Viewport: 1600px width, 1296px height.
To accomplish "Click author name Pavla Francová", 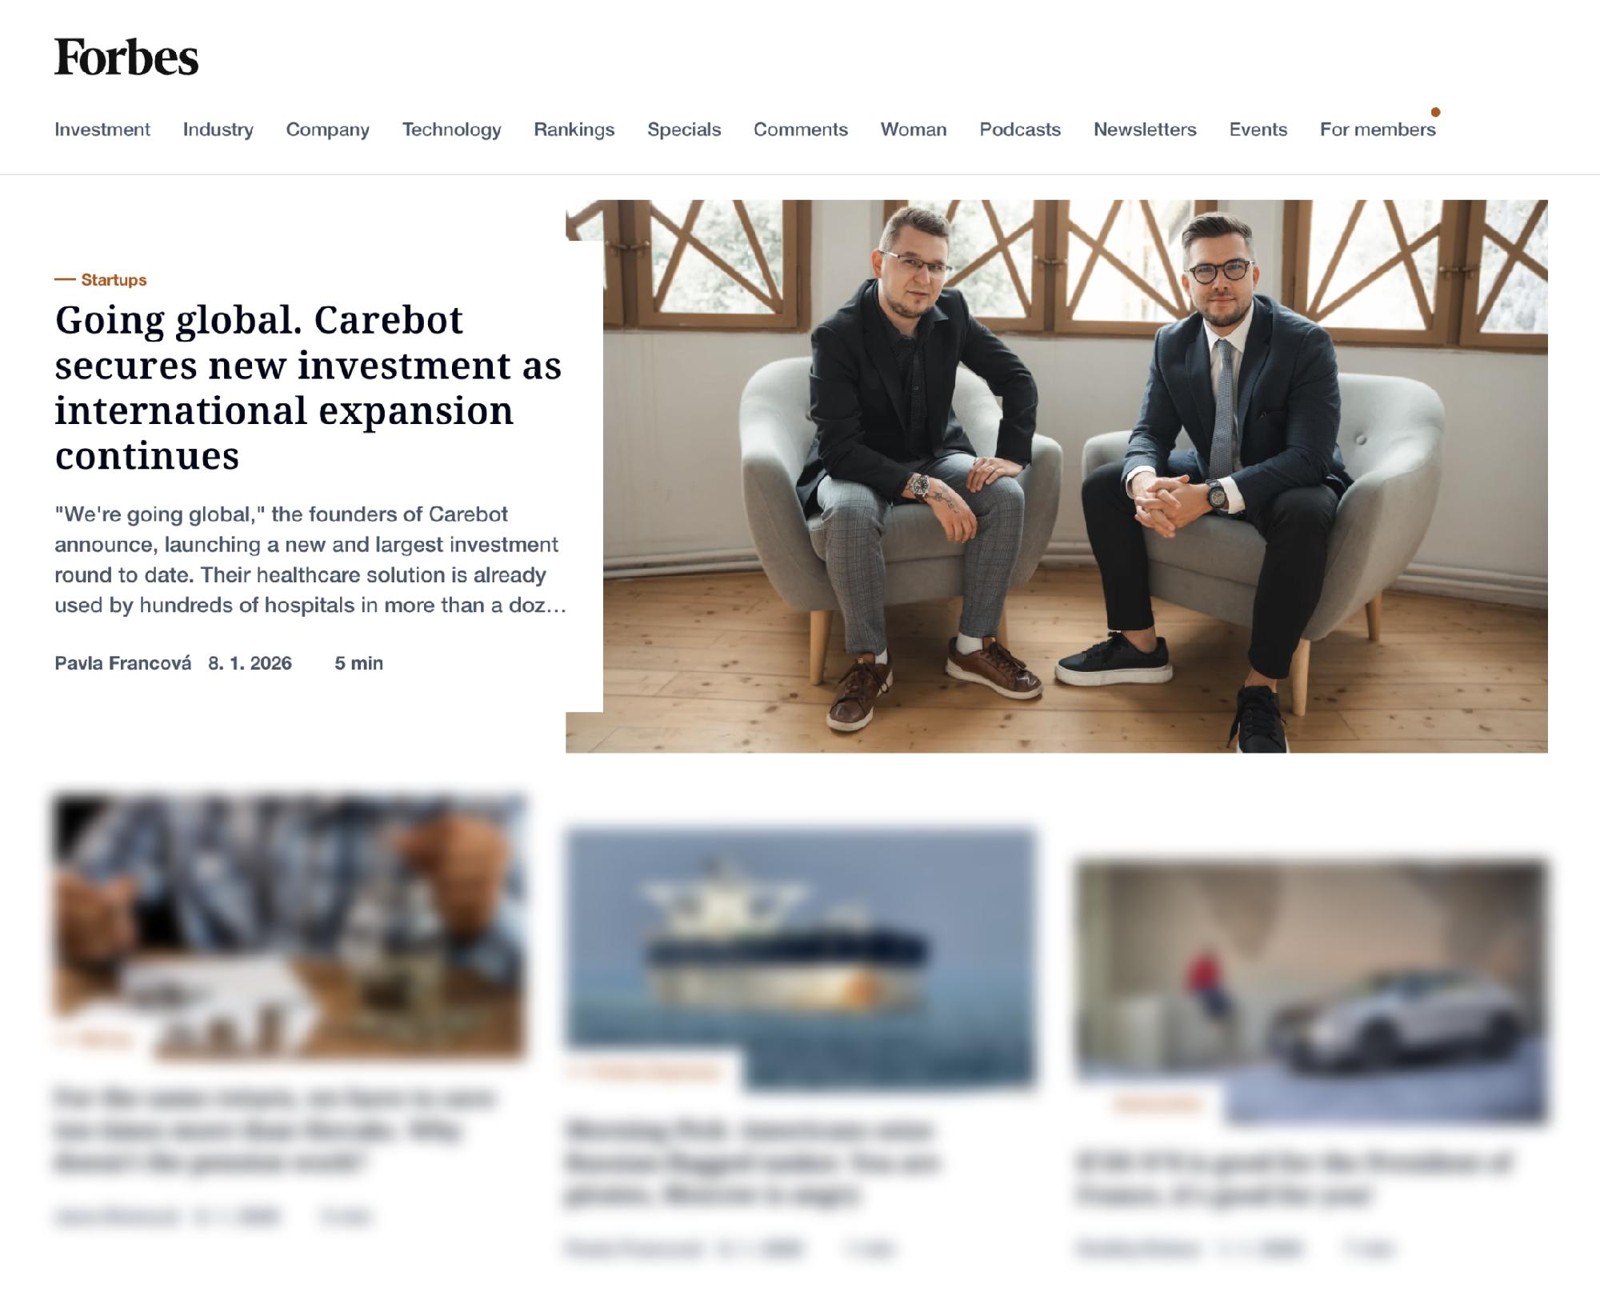I will 123,663.
